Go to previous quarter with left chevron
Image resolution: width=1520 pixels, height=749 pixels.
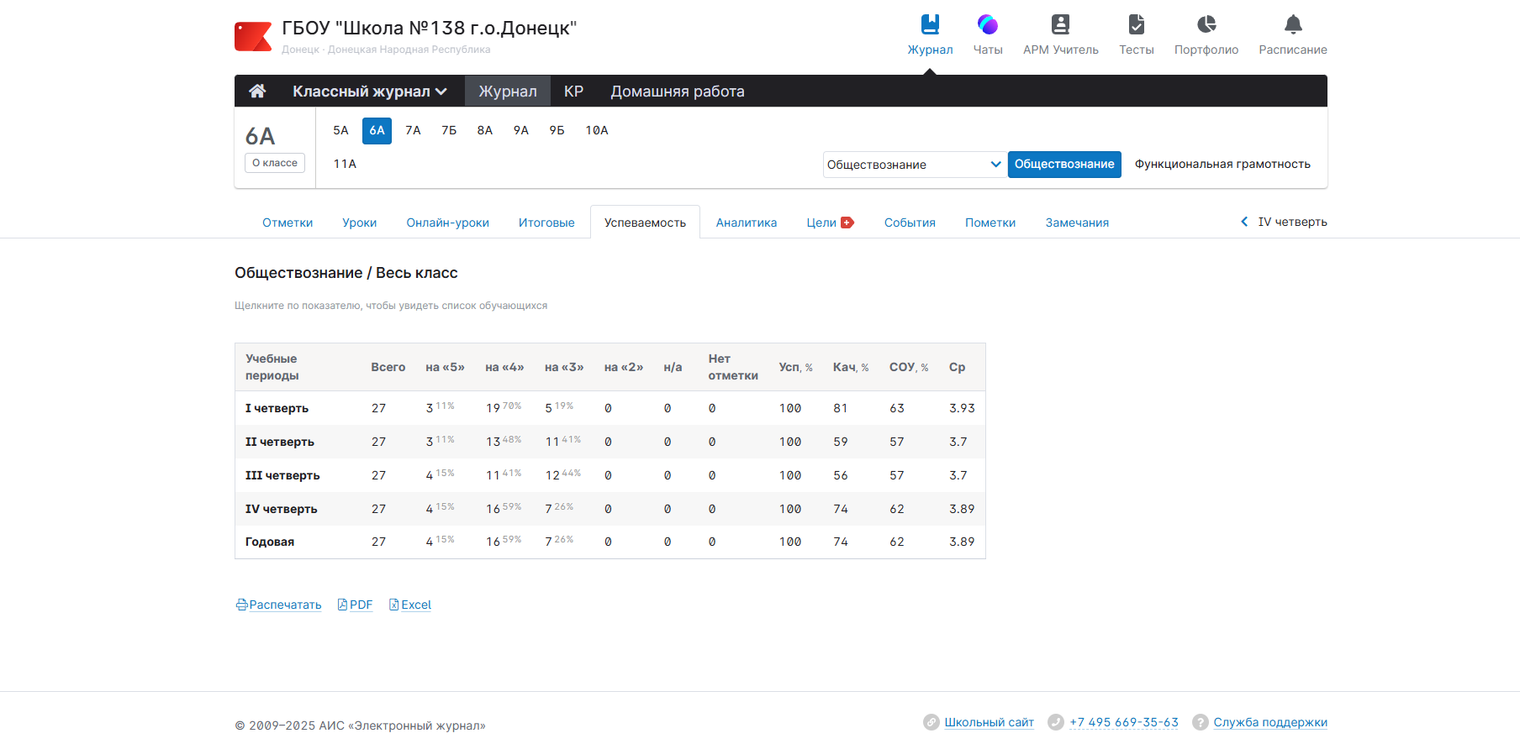tap(1244, 222)
